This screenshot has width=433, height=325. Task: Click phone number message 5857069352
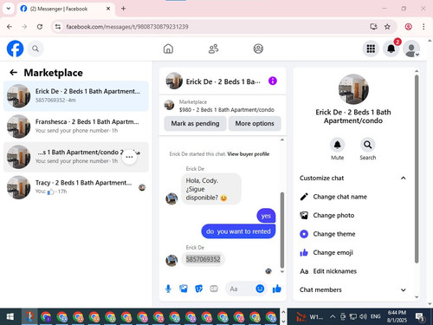tap(203, 259)
